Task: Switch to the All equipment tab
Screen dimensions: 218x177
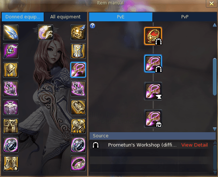Action: point(65,17)
